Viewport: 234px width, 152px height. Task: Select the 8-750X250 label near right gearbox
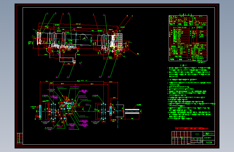click(95, 122)
